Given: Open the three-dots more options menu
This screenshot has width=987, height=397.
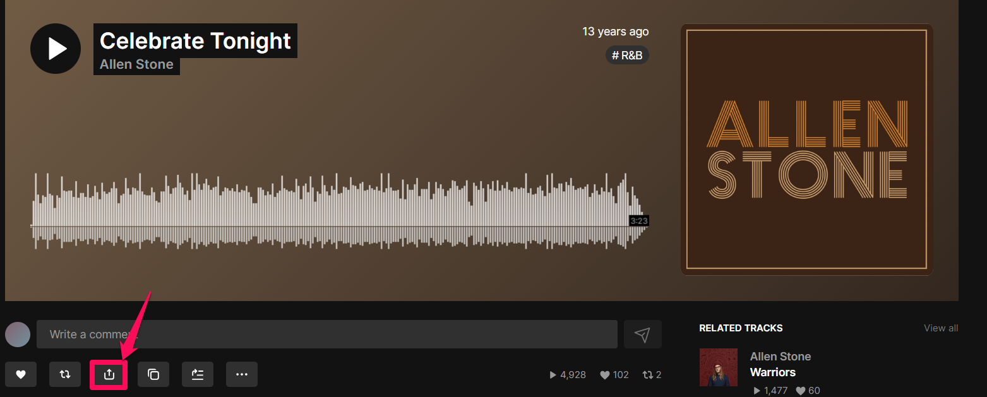Looking at the screenshot, I should pyautogui.click(x=242, y=374).
